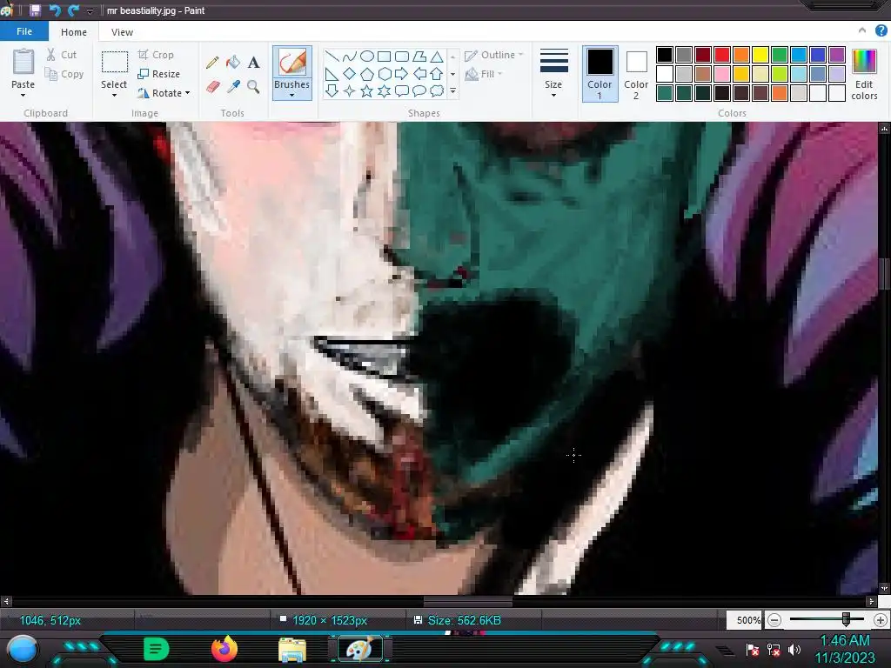The height and width of the screenshot is (668, 891).
Task: Click the Cut button
Action: (x=62, y=55)
